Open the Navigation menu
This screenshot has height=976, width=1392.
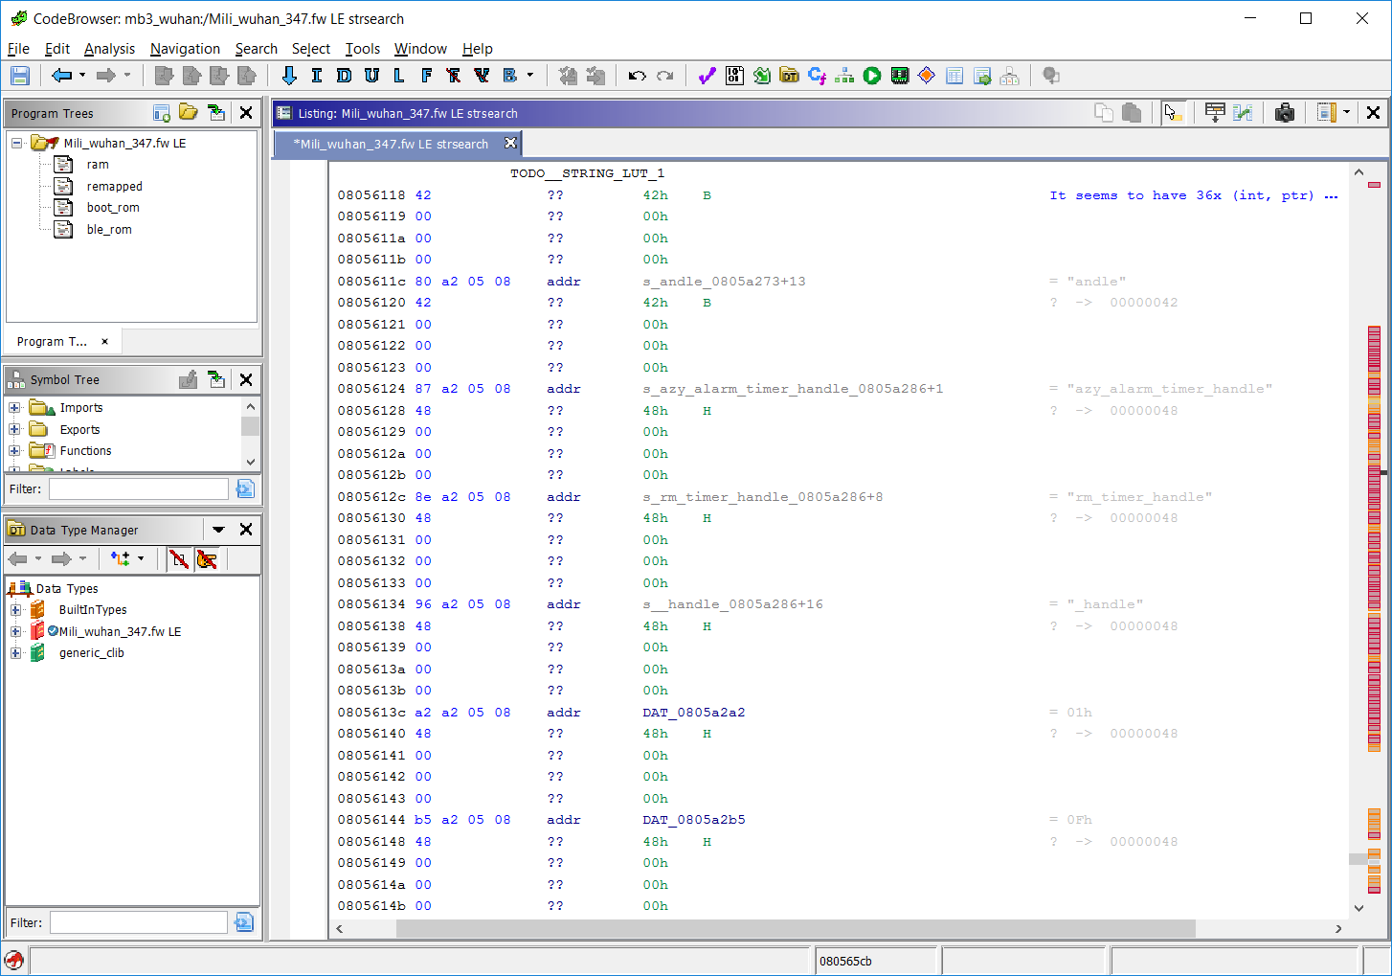pyautogui.click(x=185, y=49)
